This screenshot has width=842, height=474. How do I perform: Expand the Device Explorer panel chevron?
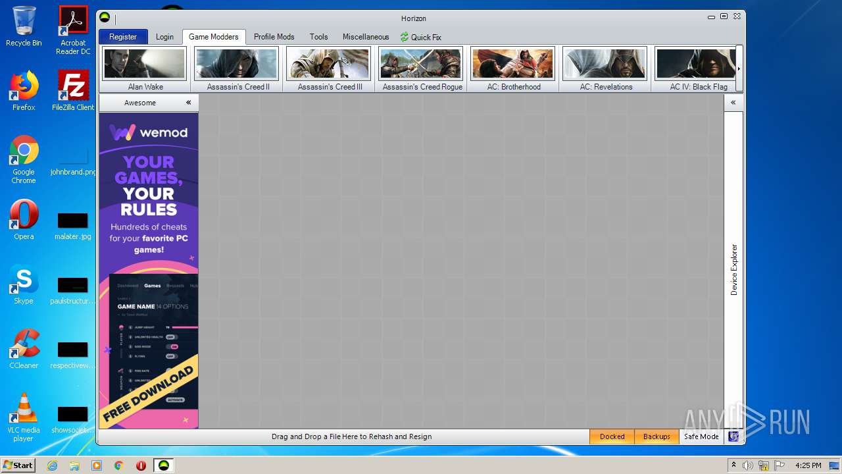coord(733,103)
